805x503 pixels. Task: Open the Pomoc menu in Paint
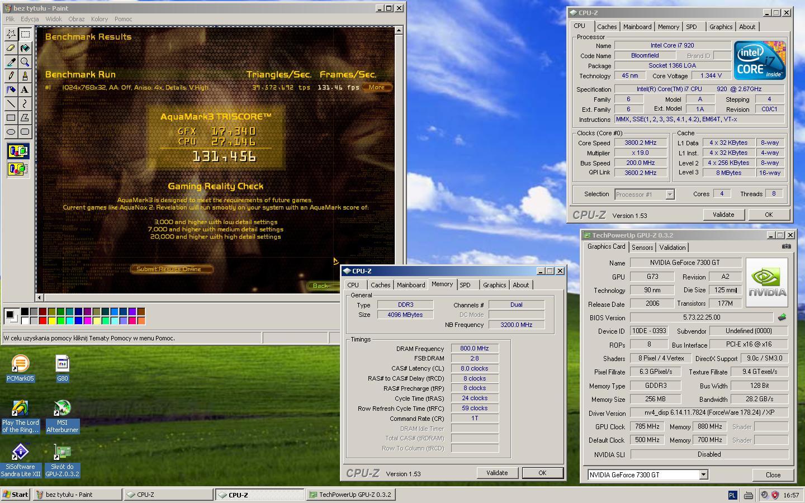pos(123,19)
